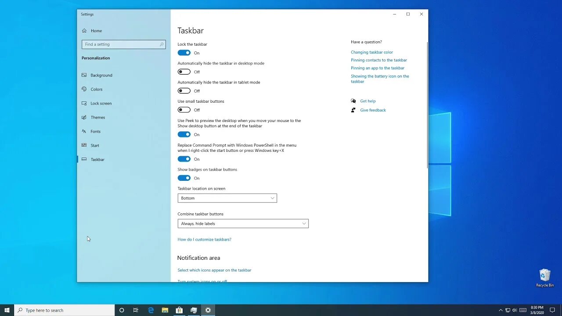Turn off Show badges on taskbar buttons
The image size is (562, 316).
coord(184,178)
